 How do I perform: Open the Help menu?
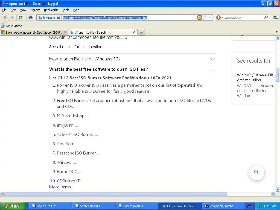pyautogui.click(x=76, y=10)
